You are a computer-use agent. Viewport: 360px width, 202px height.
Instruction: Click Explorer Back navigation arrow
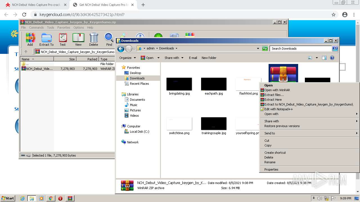[x=121, y=49]
